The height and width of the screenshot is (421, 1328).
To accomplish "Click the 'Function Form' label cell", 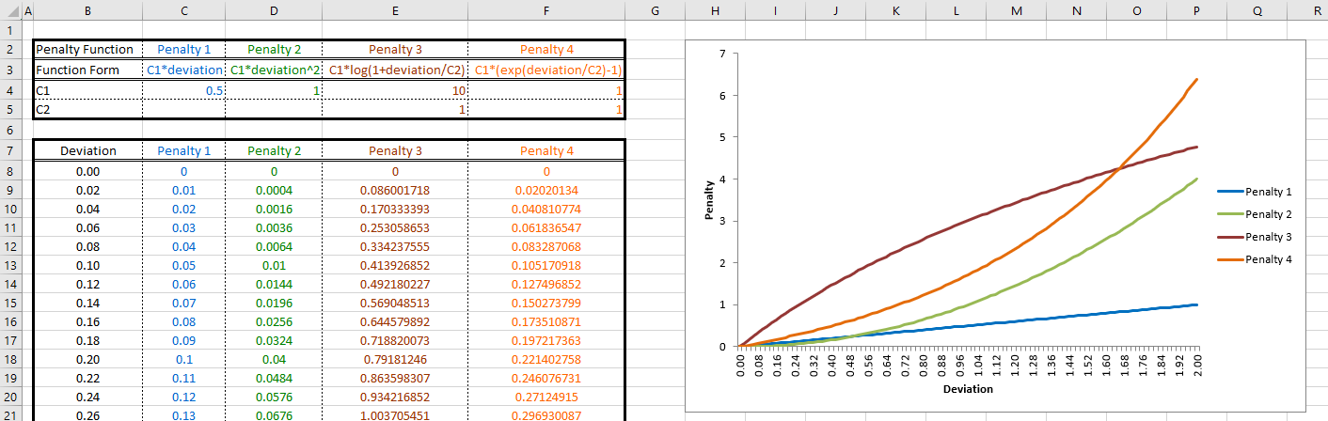I will point(87,70).
